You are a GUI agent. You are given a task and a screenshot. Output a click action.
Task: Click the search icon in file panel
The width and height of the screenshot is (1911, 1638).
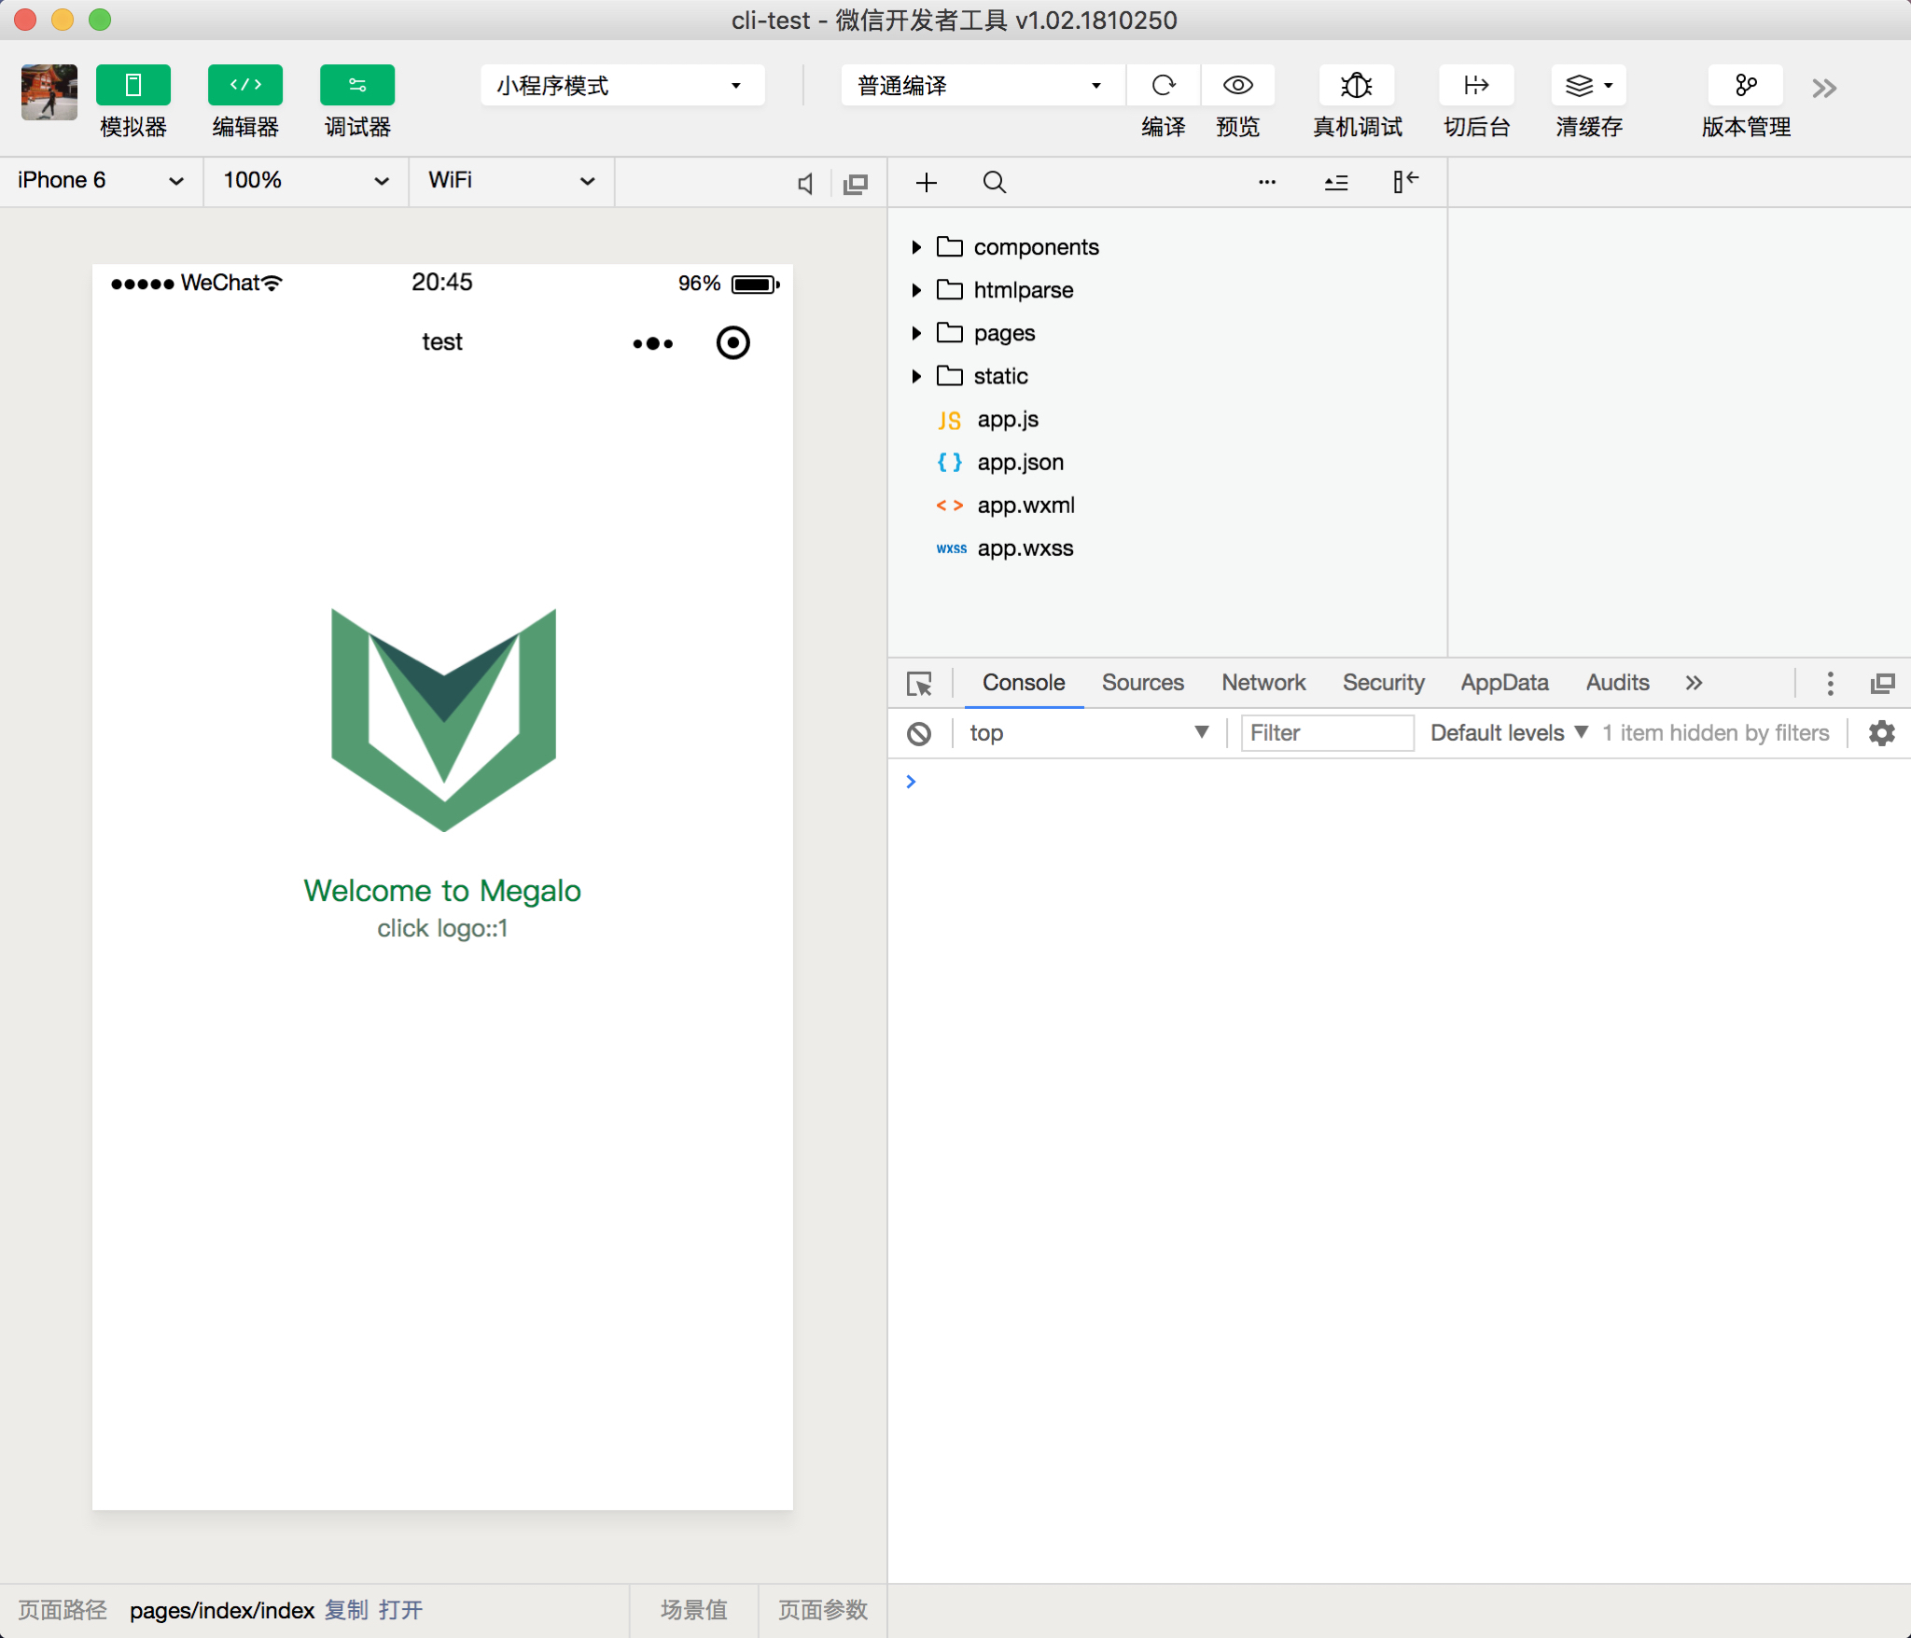[993, 180]
